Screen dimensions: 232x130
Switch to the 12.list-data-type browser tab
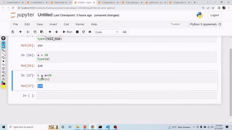tap(132, 3)
